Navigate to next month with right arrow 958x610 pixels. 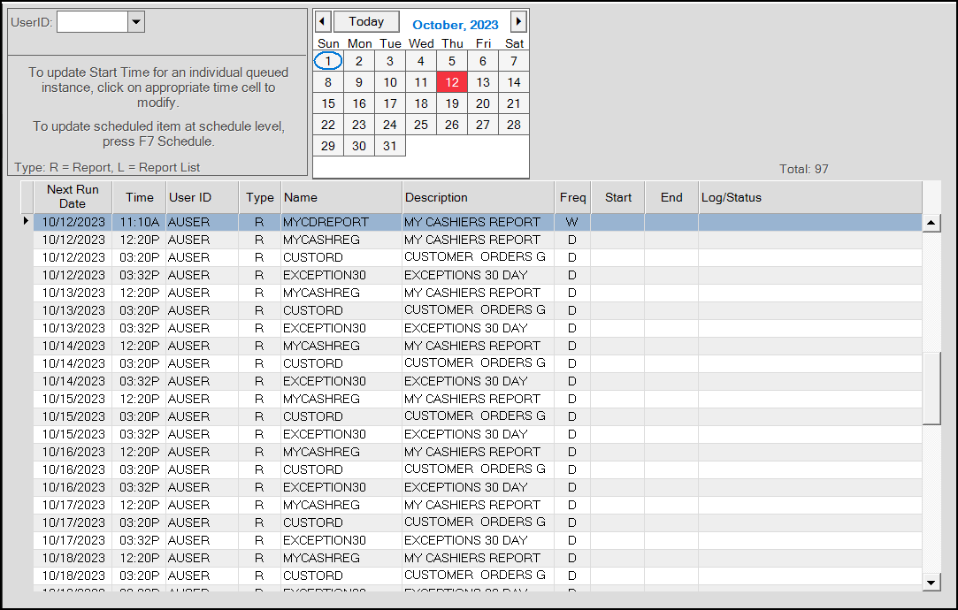click(x=518, y=20)
